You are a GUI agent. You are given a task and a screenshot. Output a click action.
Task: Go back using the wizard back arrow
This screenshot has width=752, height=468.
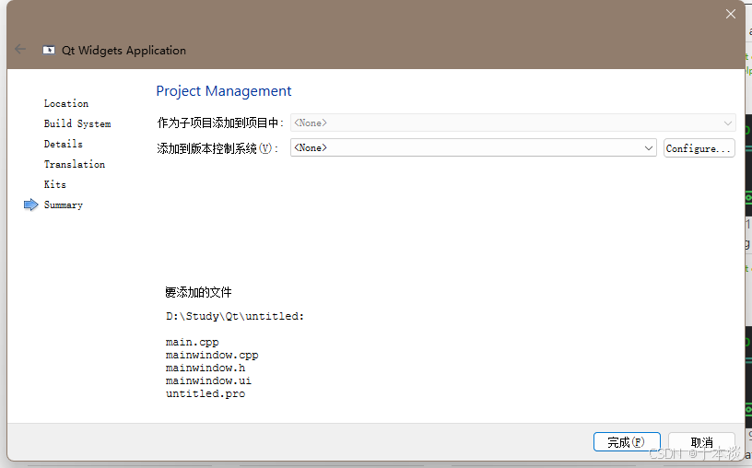[x=20, y=49]
